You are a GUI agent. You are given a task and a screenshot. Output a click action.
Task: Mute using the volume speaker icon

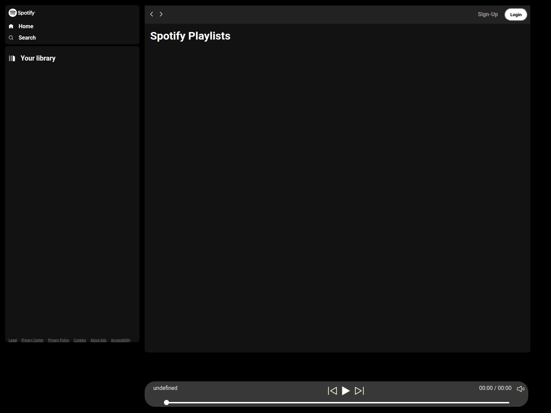point(521,389)
